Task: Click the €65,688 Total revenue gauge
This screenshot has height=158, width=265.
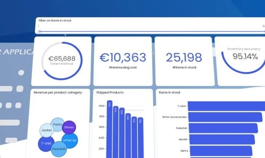Action: pyautogui.click(x=62, y=61)
